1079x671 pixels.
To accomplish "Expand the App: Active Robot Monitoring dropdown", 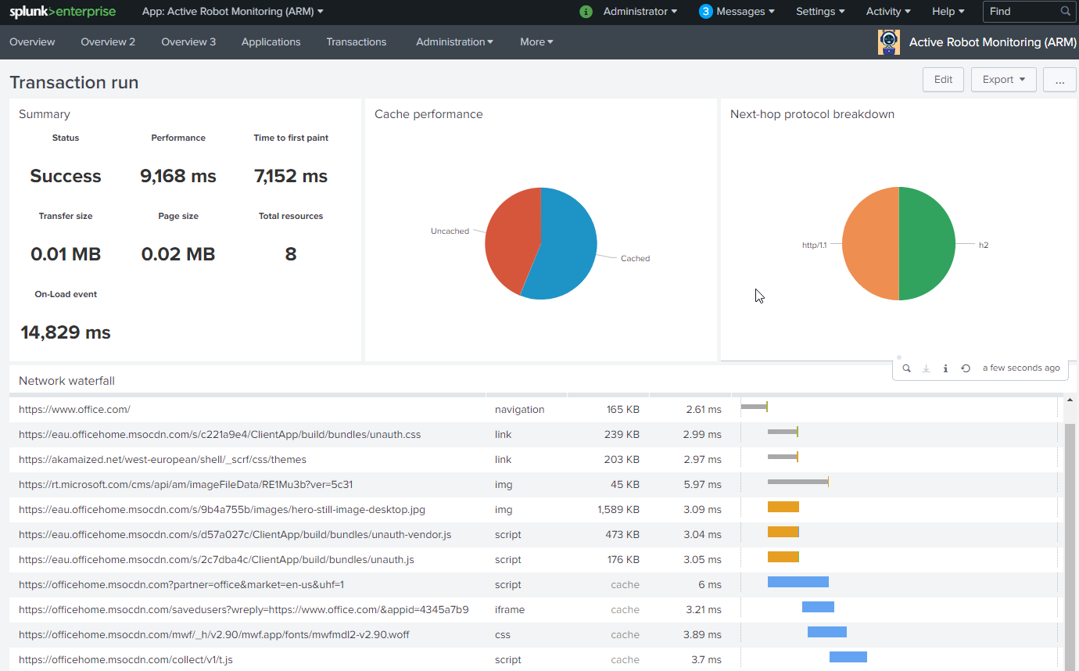I will point(232,12).
